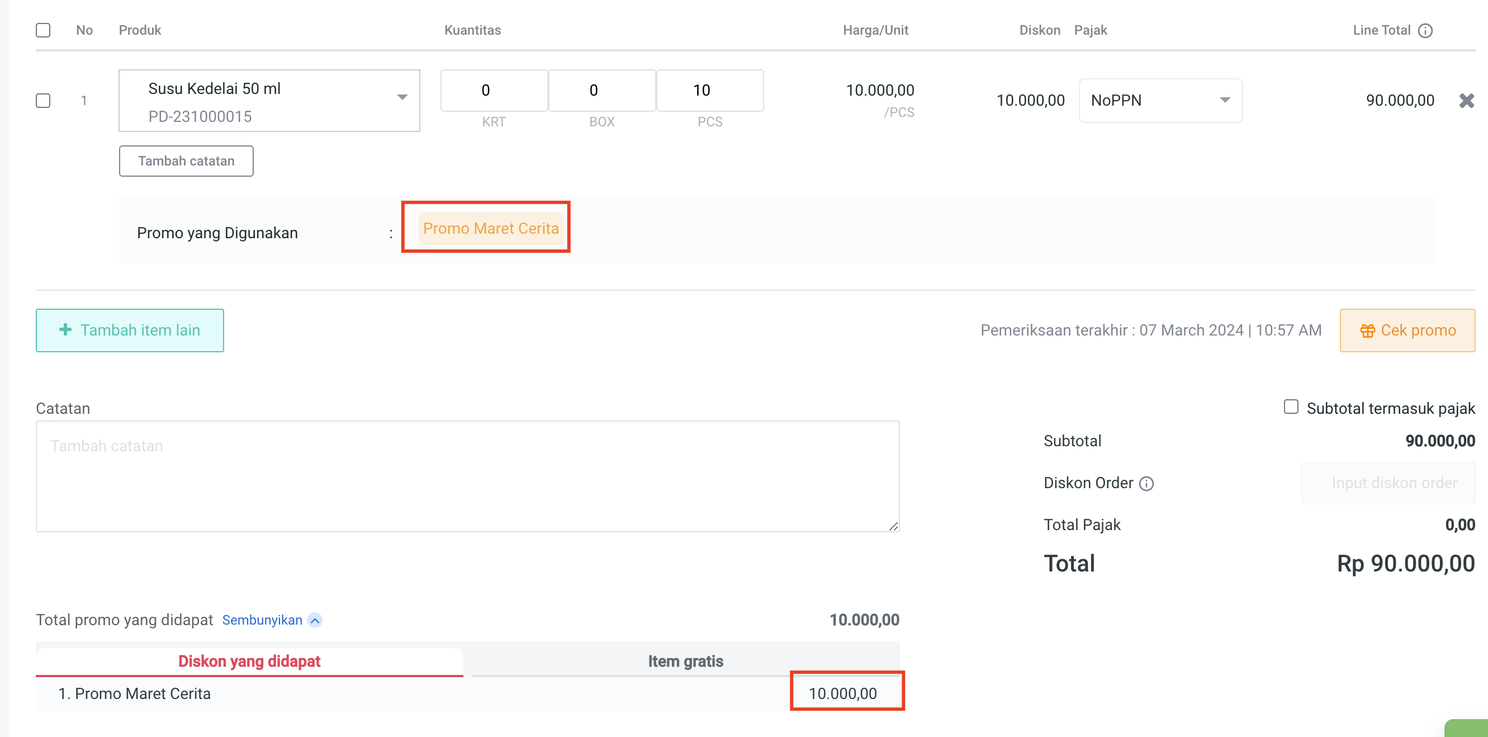Click the Tambah catatan button
The height and width of the screenshot is (737, 1488).
186,160
